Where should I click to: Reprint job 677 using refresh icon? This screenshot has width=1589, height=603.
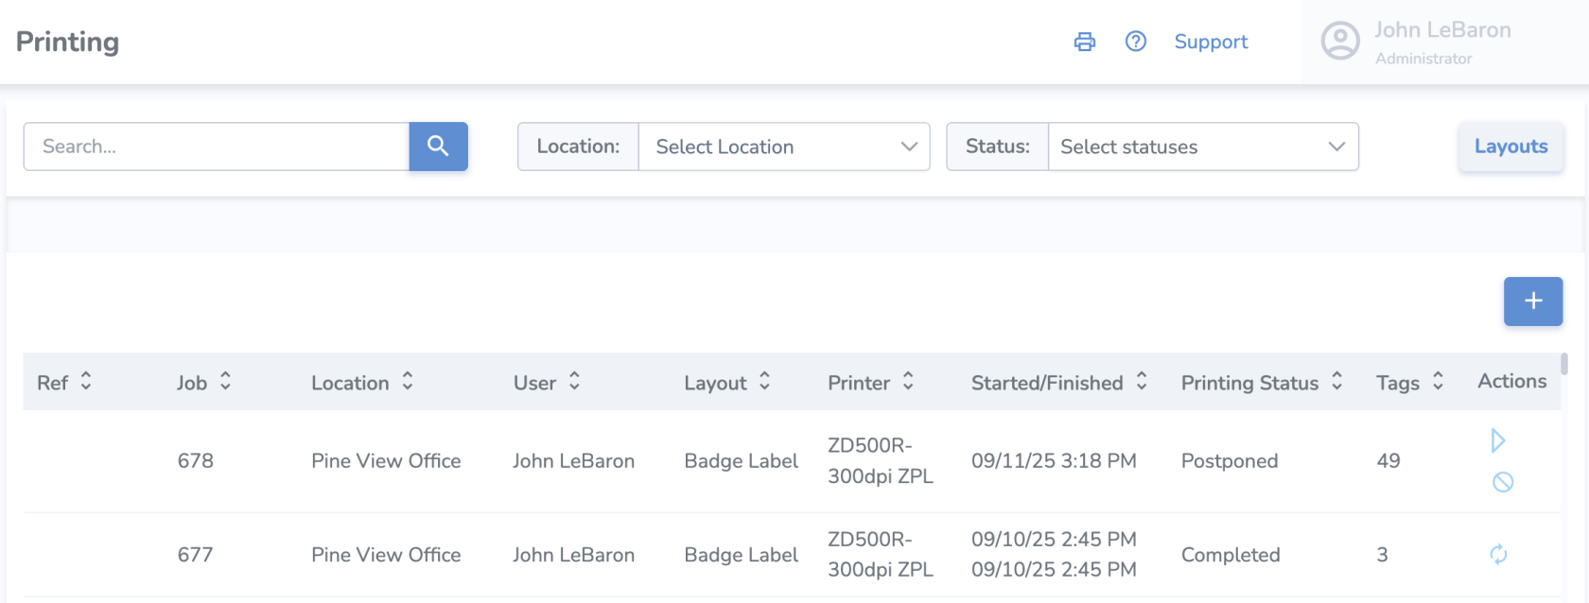1498,555
